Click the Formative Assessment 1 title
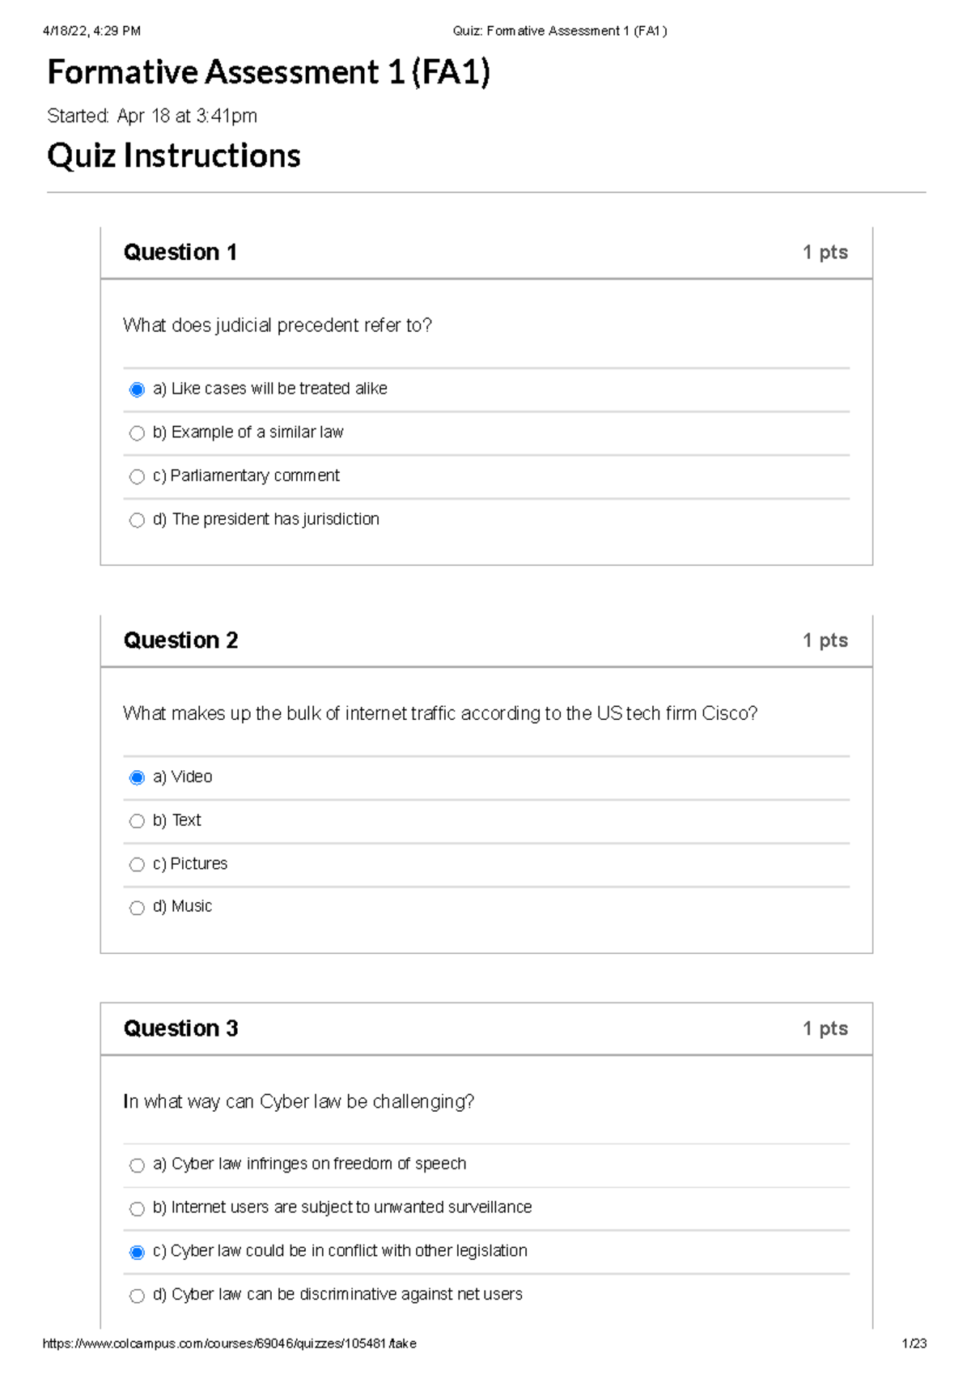Screen dimensions: 971x1375 pyautogui.click(x=269, y=74)
